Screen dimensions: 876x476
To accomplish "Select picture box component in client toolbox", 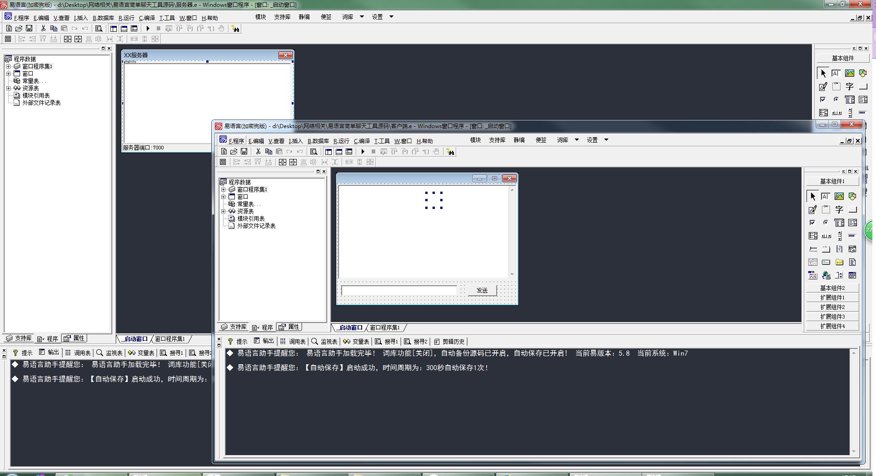I will pyautogui.click(x=839, y=196).
